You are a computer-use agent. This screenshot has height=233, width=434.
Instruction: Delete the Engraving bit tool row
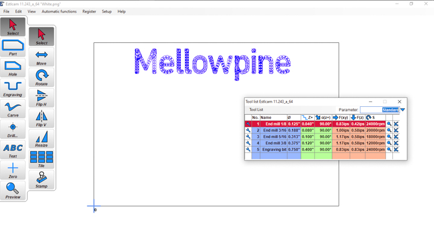(396, 149)
